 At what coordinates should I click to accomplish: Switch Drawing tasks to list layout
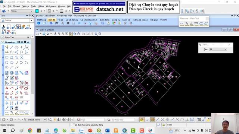point(22,42)
